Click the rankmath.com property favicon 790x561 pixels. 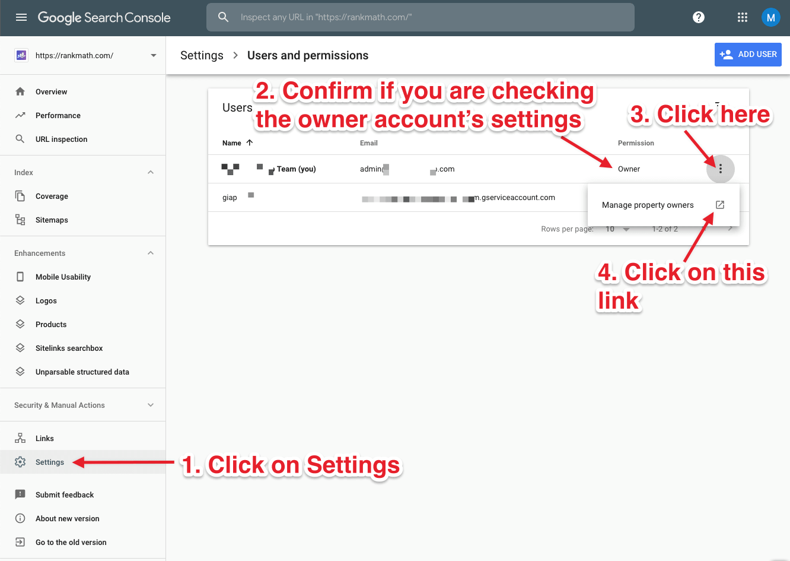[x=21, y=55]
